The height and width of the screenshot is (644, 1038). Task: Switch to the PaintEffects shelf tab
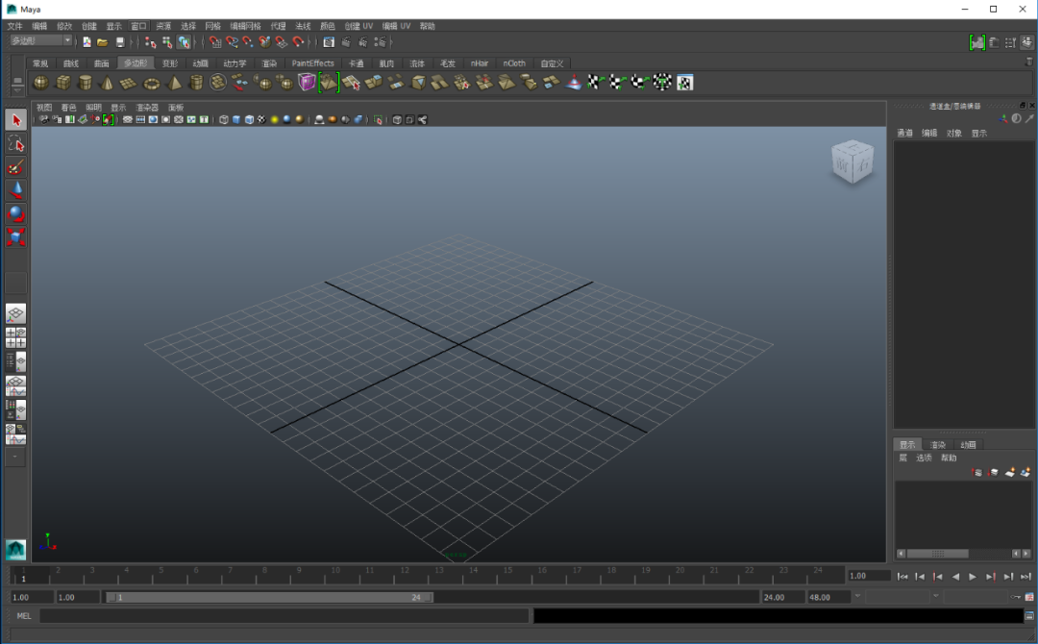pyautogui.click(x=312, y=63)
